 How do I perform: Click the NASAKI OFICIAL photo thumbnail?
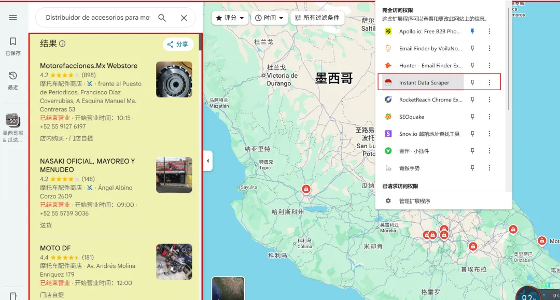[x=174, y=175]
